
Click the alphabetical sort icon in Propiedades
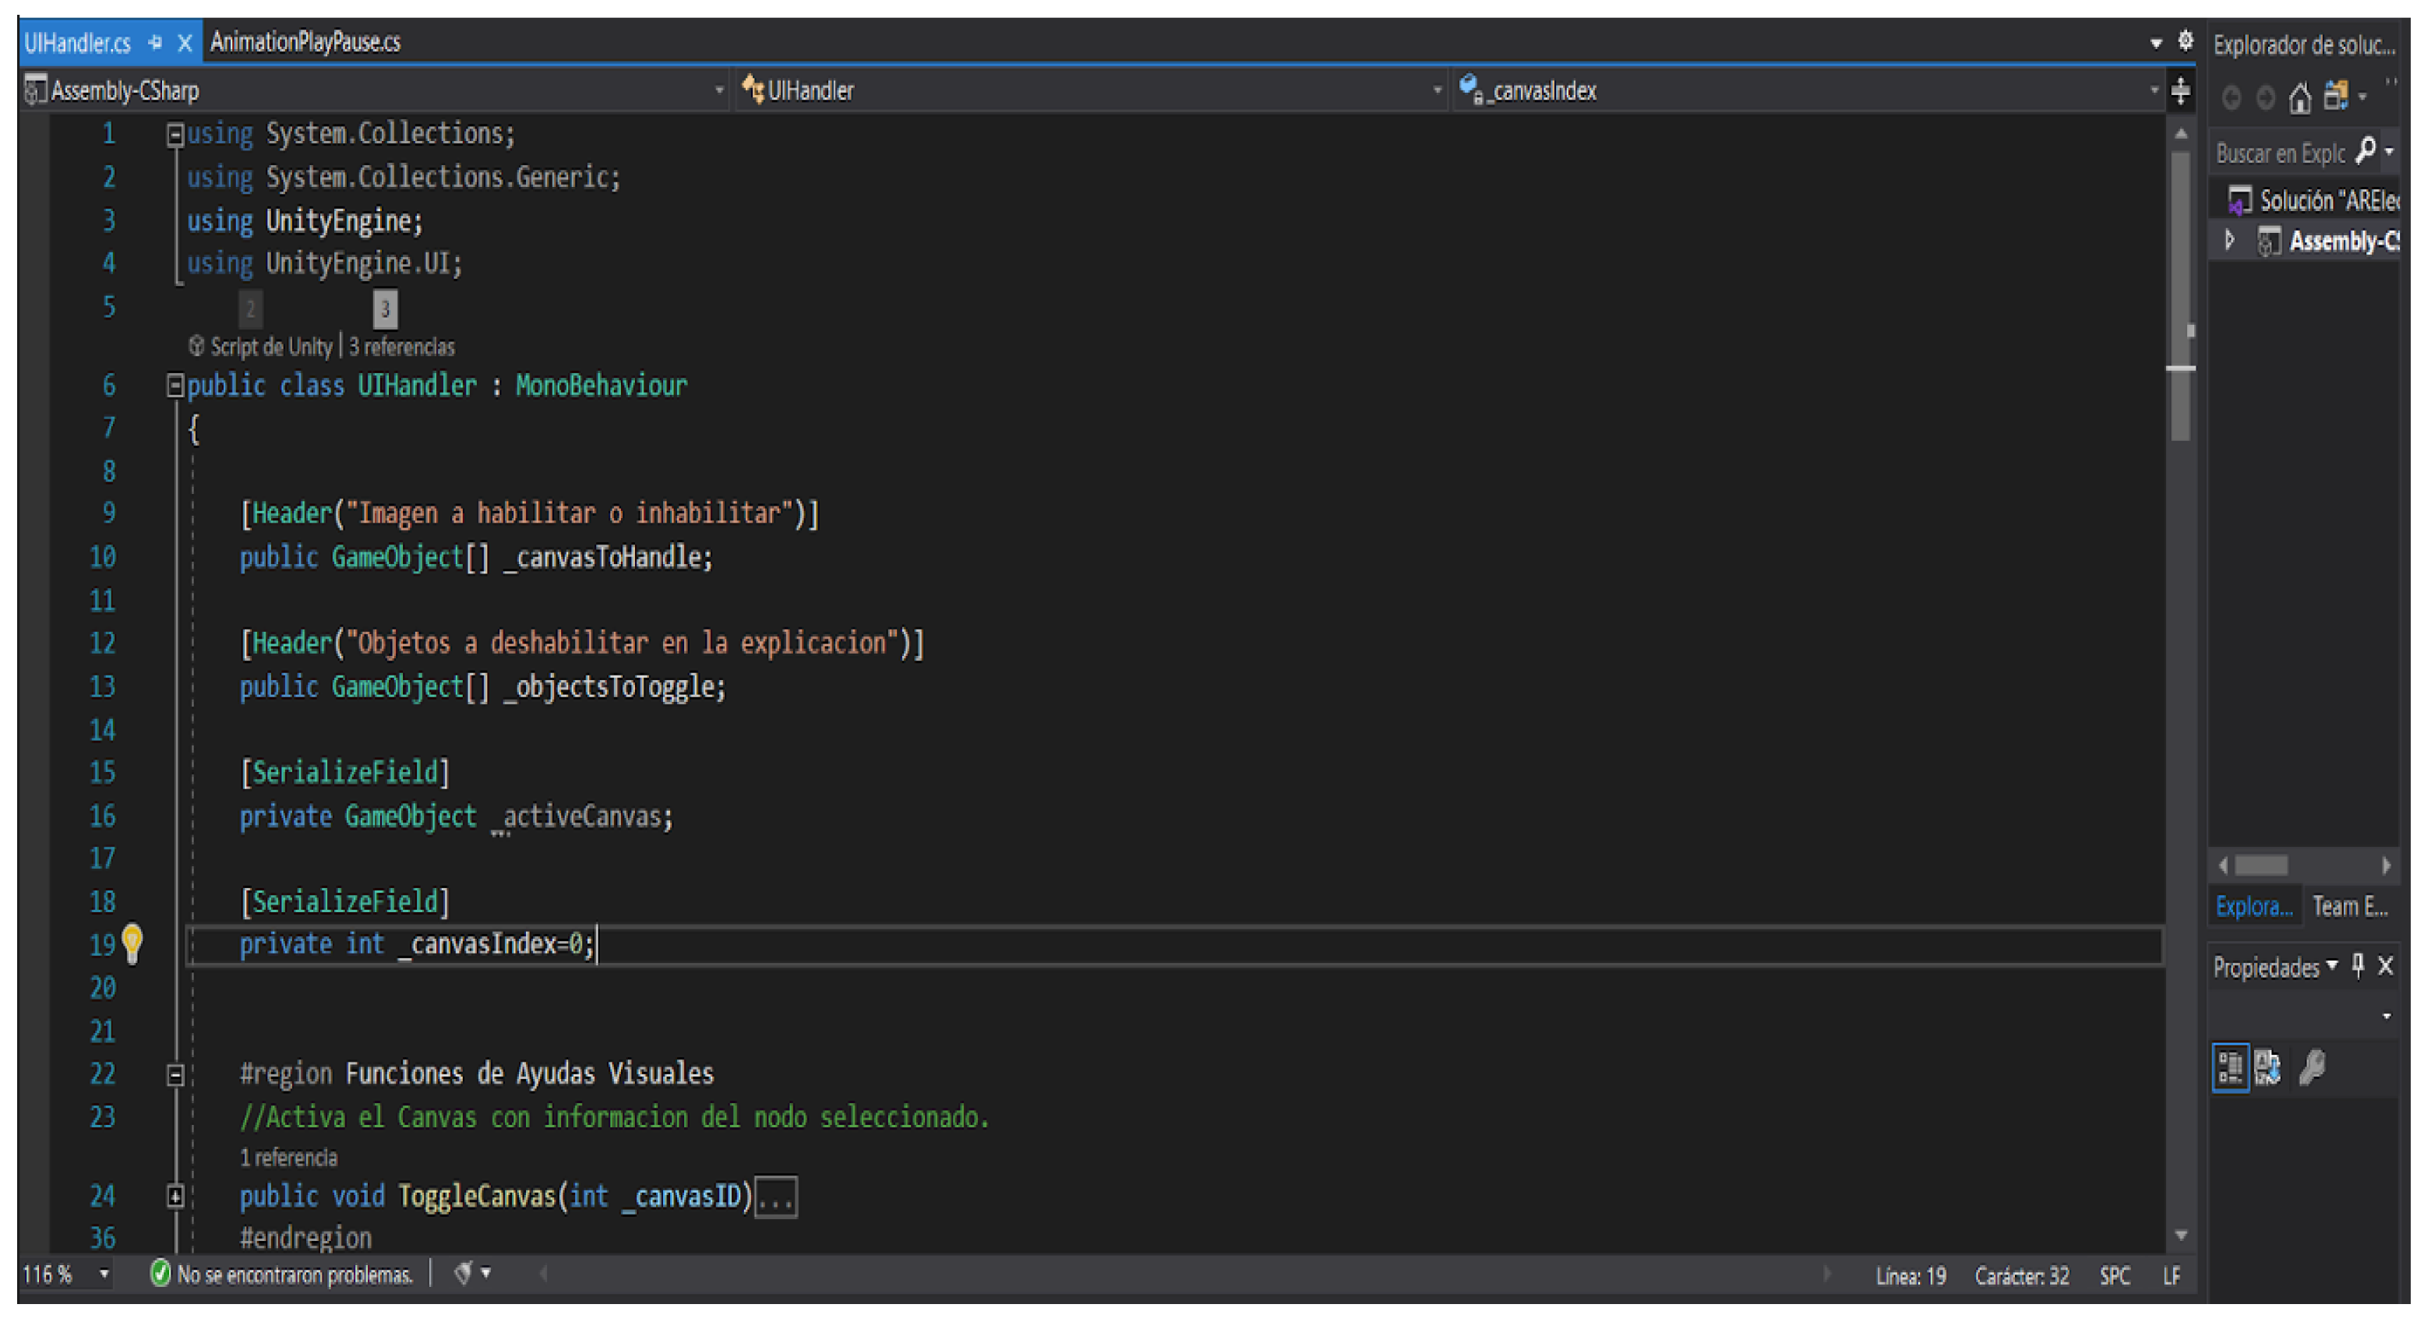pyautogui.click(x=2267, y=1068)
